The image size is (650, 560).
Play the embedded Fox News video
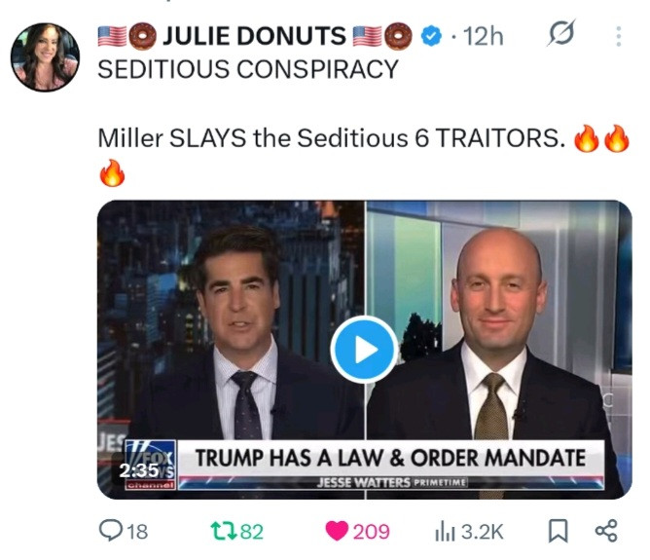364,350
